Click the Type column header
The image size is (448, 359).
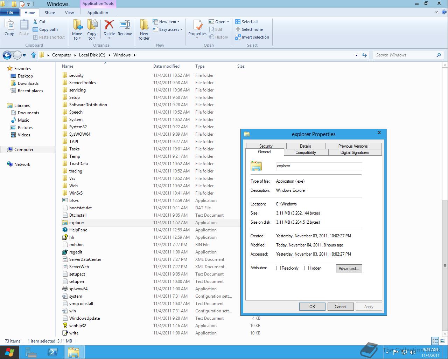(200, 66)
